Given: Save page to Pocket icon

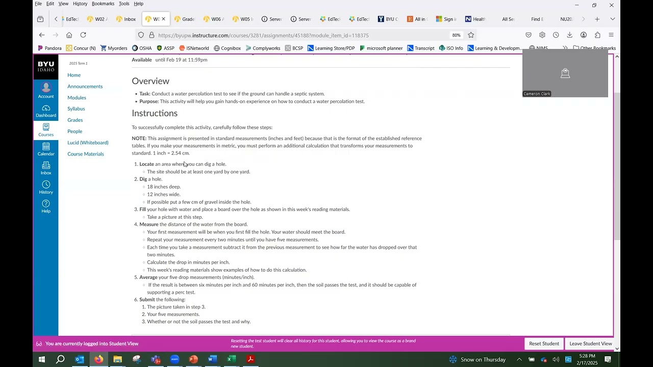Looking at the screenshot, I should point(529,35).
